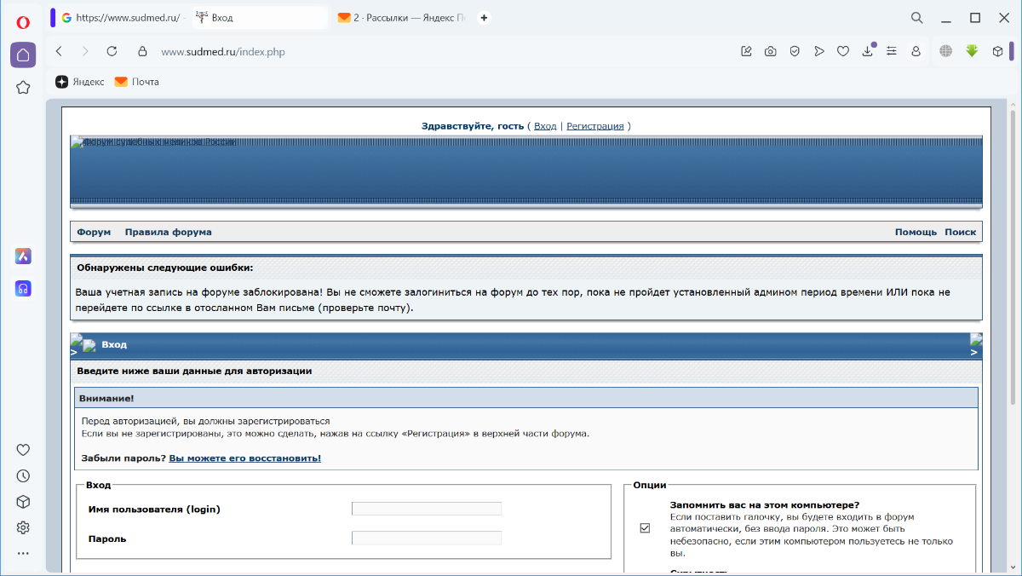Open the Aria AI sidebar icon

(23, 256)
